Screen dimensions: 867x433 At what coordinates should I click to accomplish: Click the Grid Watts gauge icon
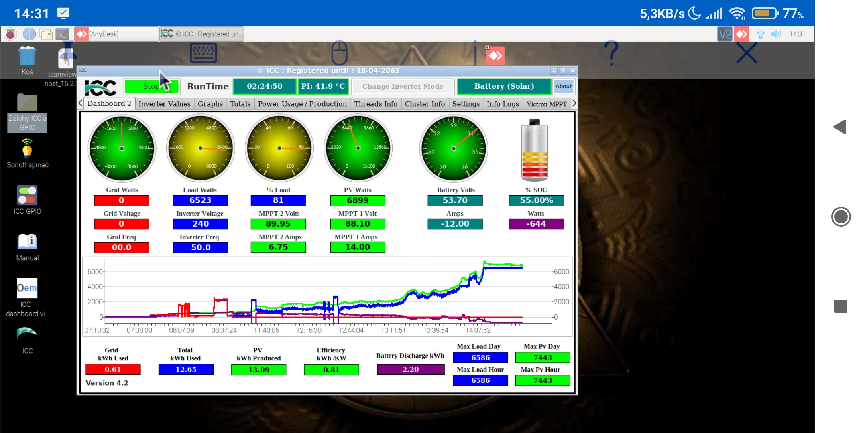click(121, 147)
